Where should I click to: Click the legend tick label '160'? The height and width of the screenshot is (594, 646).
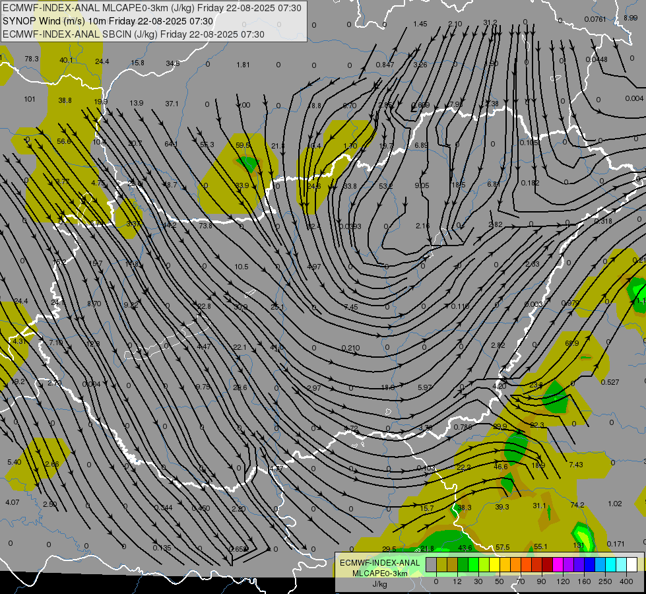pos(584,581)
